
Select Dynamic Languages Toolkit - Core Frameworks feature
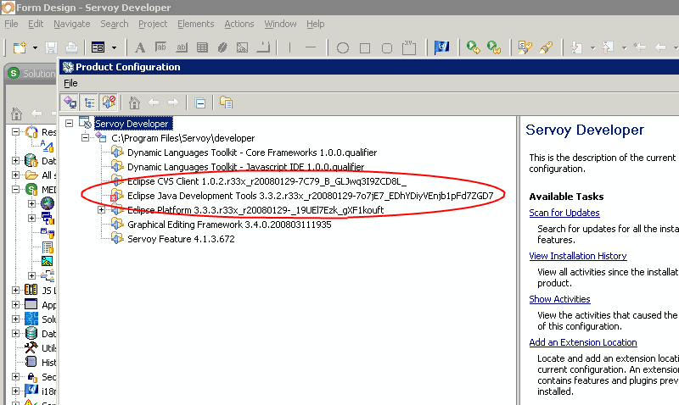pyautogui.click(x=252, y=153)
